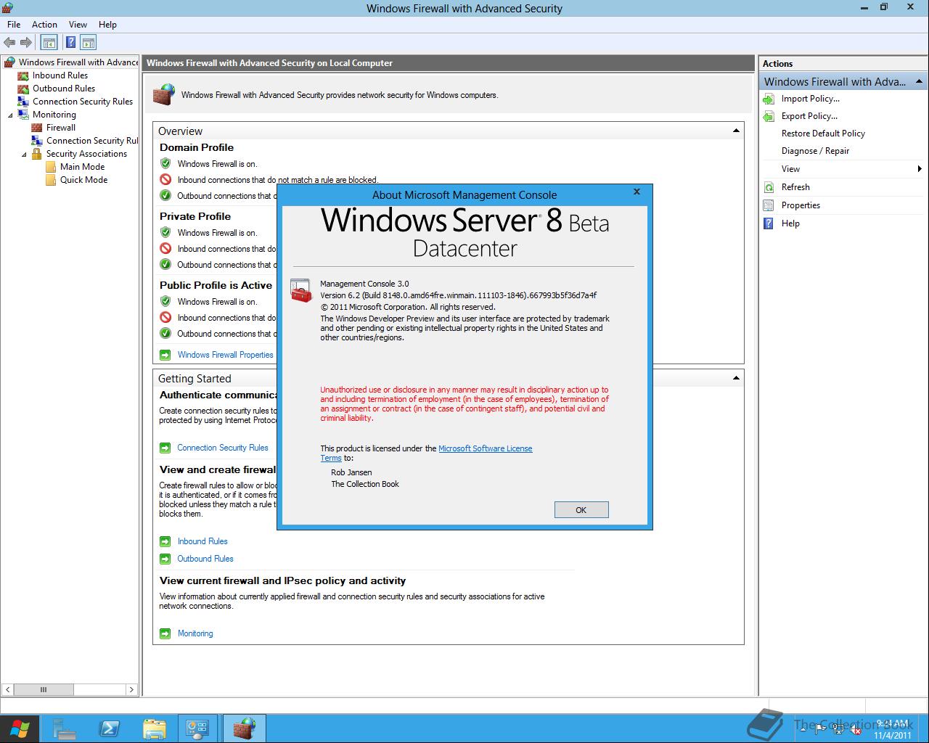Click Restore Default Policy action

pyautogui.click(x=823, y=134)
